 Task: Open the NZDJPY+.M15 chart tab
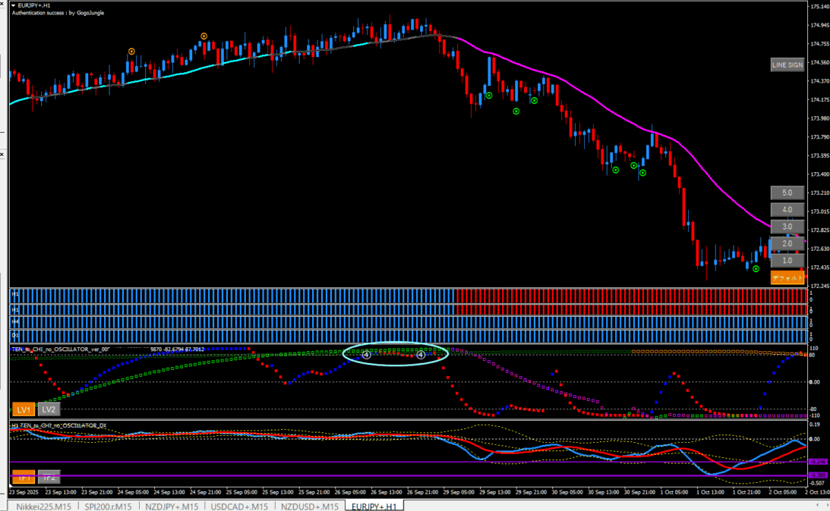coord(172,506)
